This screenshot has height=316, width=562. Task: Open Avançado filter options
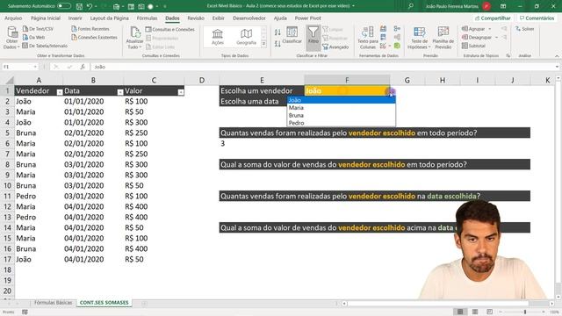pyautogui.click(x=335, y=47)
